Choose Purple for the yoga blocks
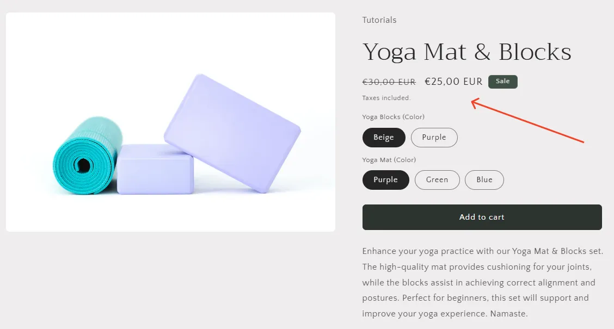This screenshot has width=614, height=329. (x=434, y=138)
